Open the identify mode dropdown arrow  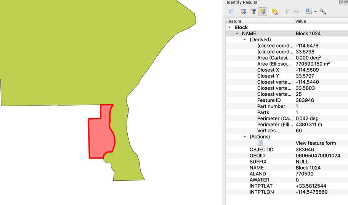pos(315,12)
